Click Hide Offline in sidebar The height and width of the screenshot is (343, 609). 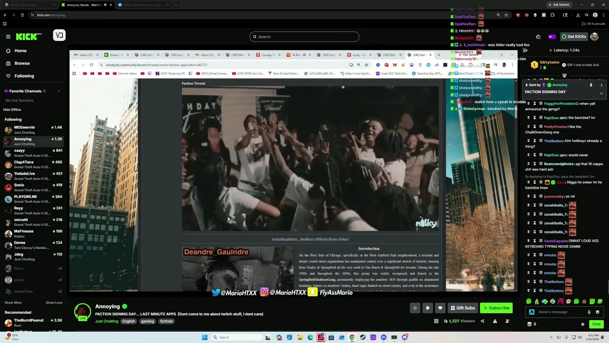(x=12, y=110)
